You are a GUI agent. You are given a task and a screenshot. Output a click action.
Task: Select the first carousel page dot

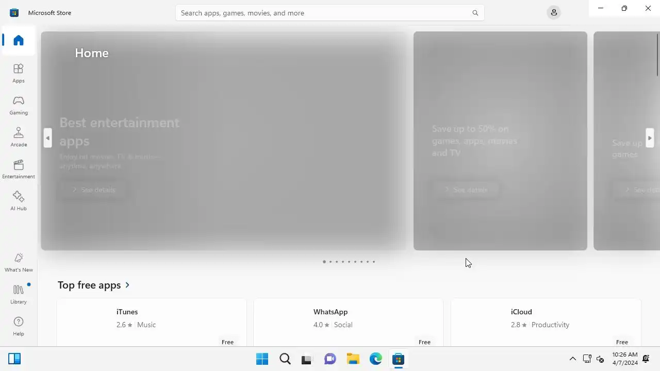[324, 262]
